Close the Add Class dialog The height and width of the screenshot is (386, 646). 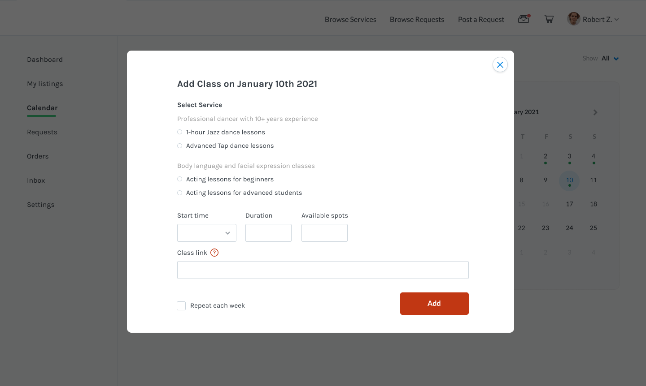coord(500,65)
